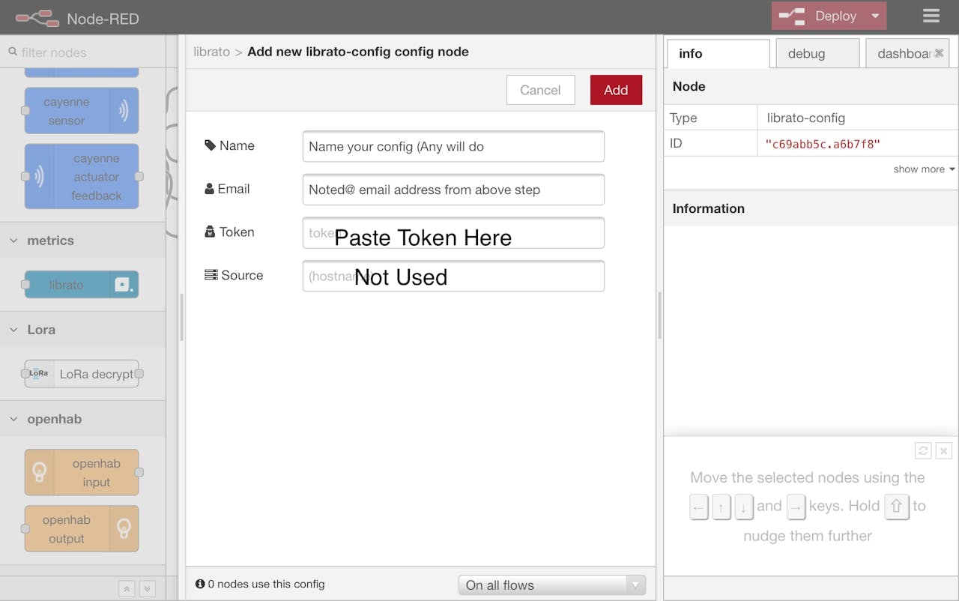959x601 pixels.
Task: Click the librato-config type value
Action: (x=806, y=118)
